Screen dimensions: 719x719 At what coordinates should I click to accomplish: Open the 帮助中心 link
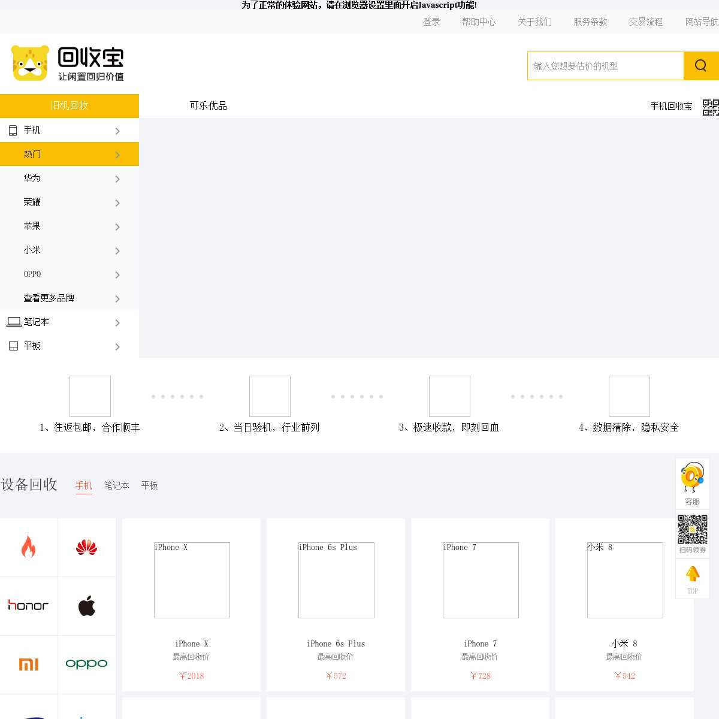[479, 22]
